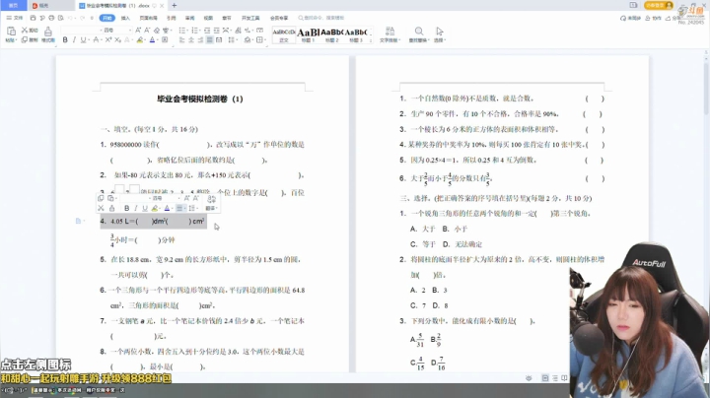Toggle Italic in the main ribbon
710x398 pixels.
point(74,39)
